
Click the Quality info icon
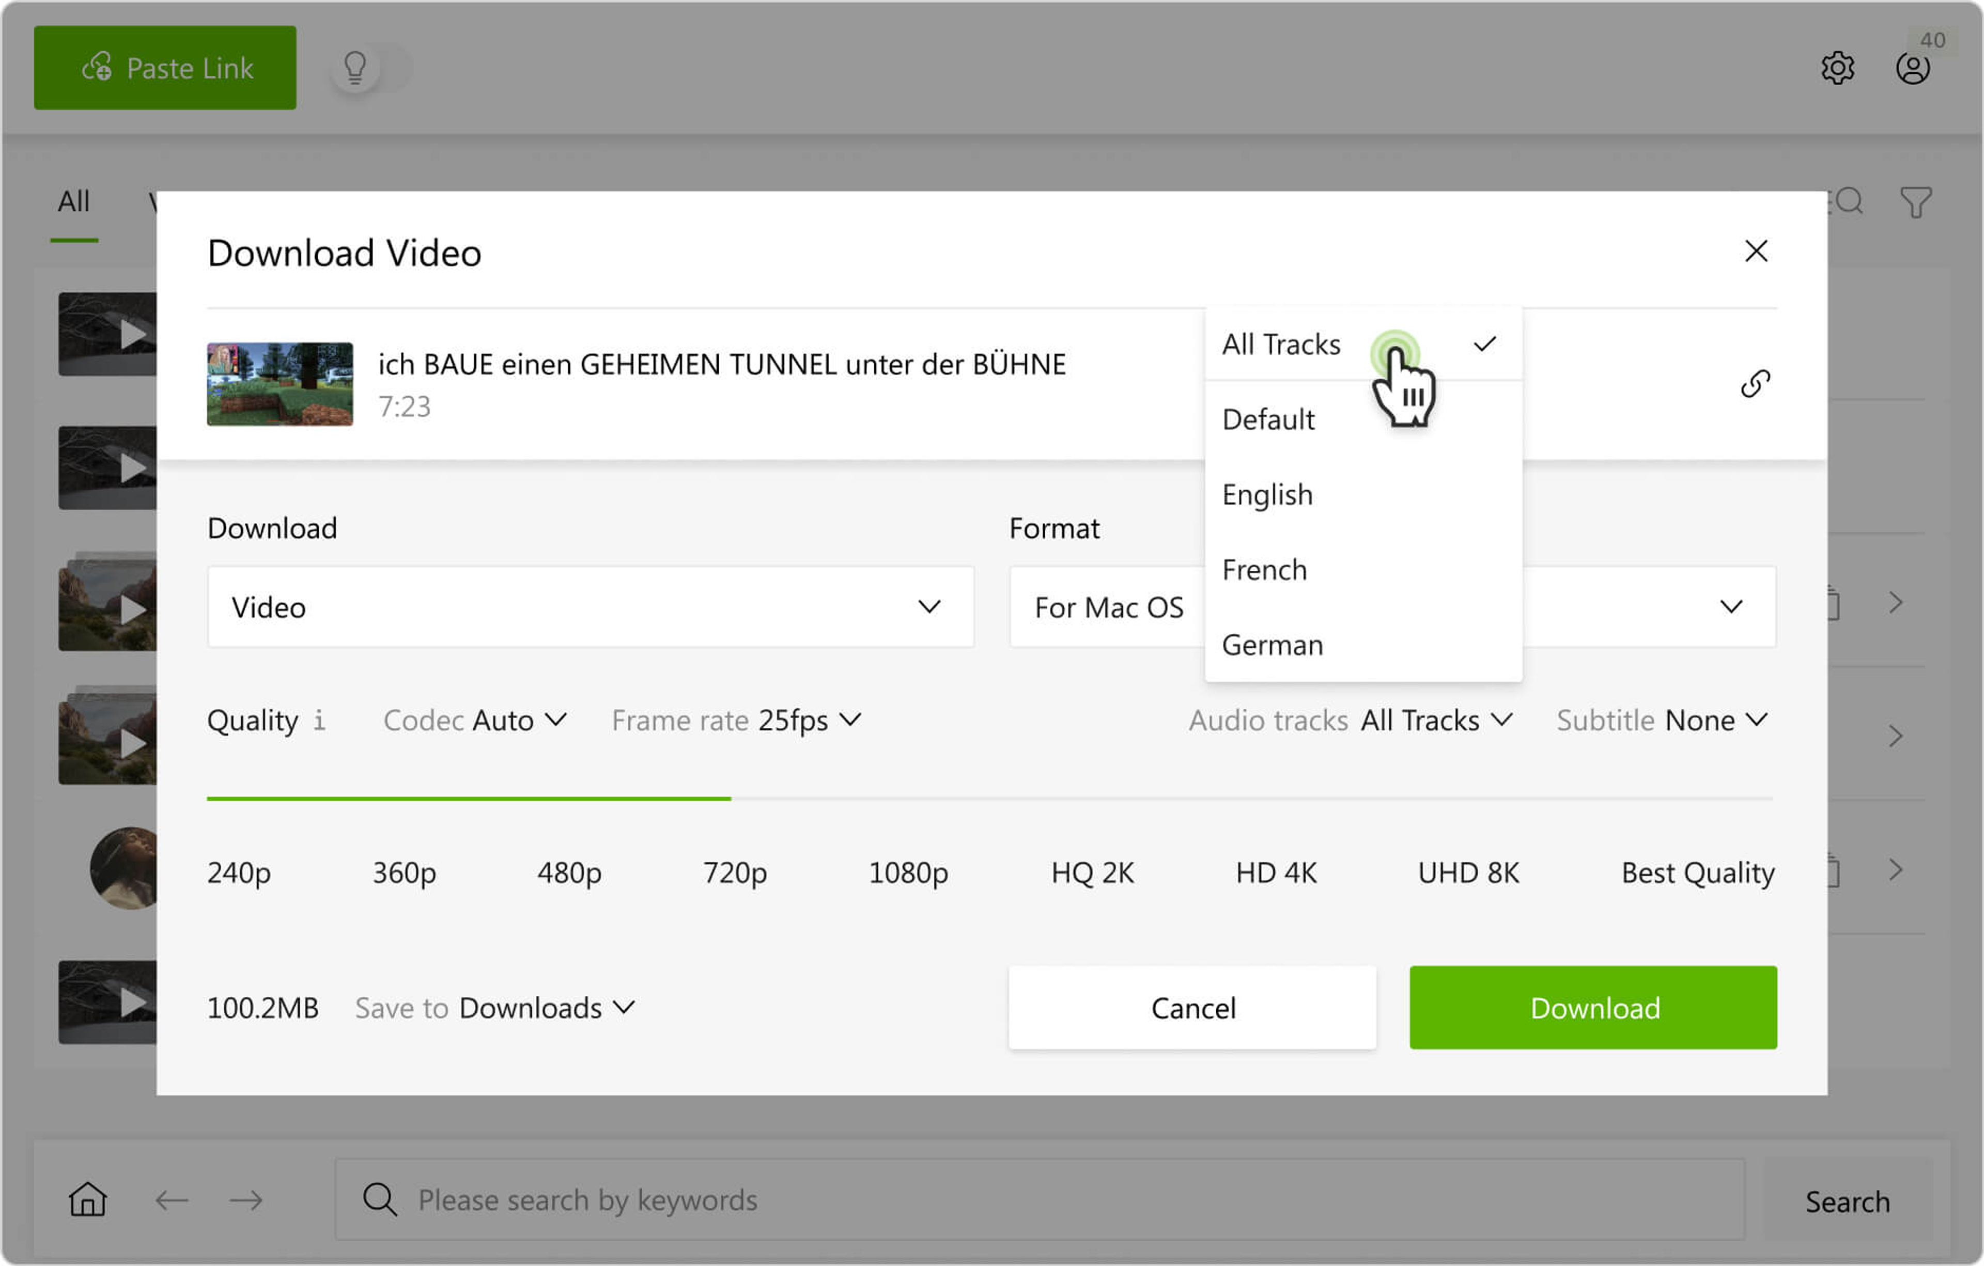(x=319, y=721)
